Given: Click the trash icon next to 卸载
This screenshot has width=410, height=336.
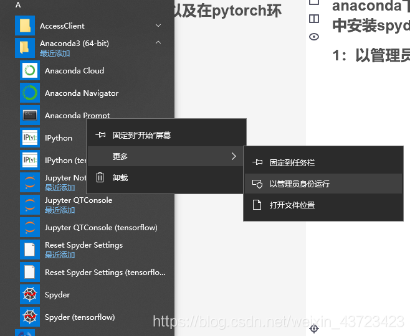Looking at the screenshot, I should coord(100,177).
